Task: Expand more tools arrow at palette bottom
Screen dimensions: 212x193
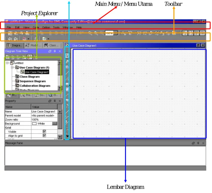Action: [x=67, y=136]
